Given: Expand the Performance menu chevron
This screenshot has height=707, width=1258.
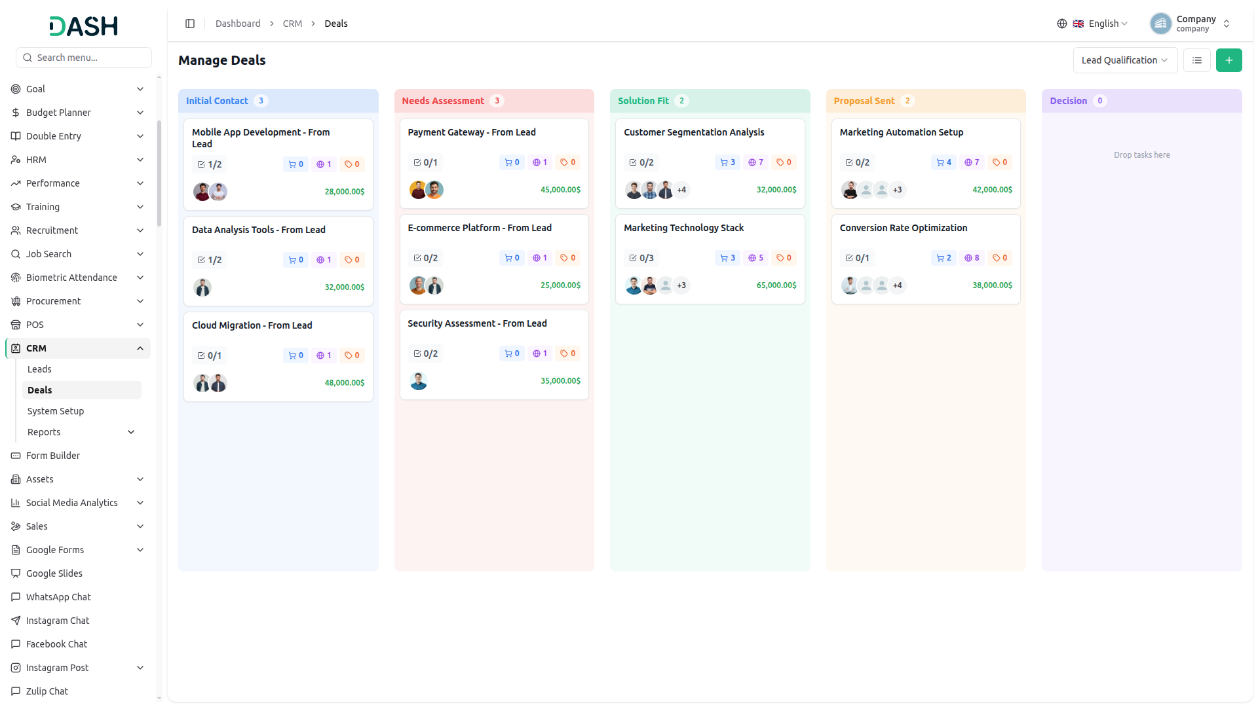Looking at the screenshot, I should [x=140, y=183].
